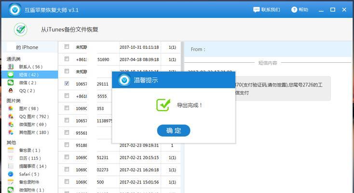Open QQ 图片 ( 792 ) category

tap(34, 116)
